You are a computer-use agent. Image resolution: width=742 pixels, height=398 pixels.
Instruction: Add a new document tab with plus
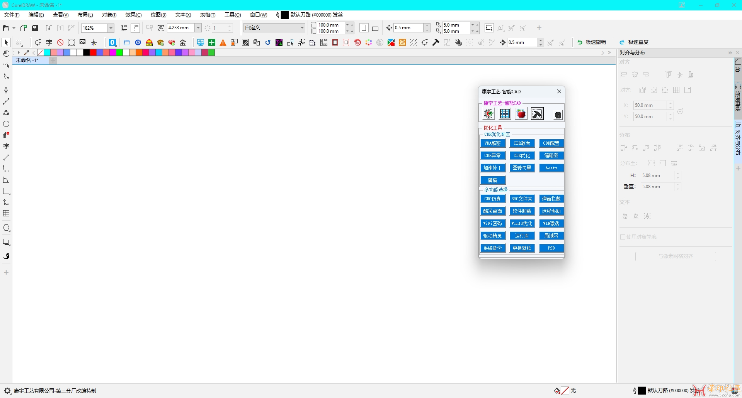tap(53, 60)
